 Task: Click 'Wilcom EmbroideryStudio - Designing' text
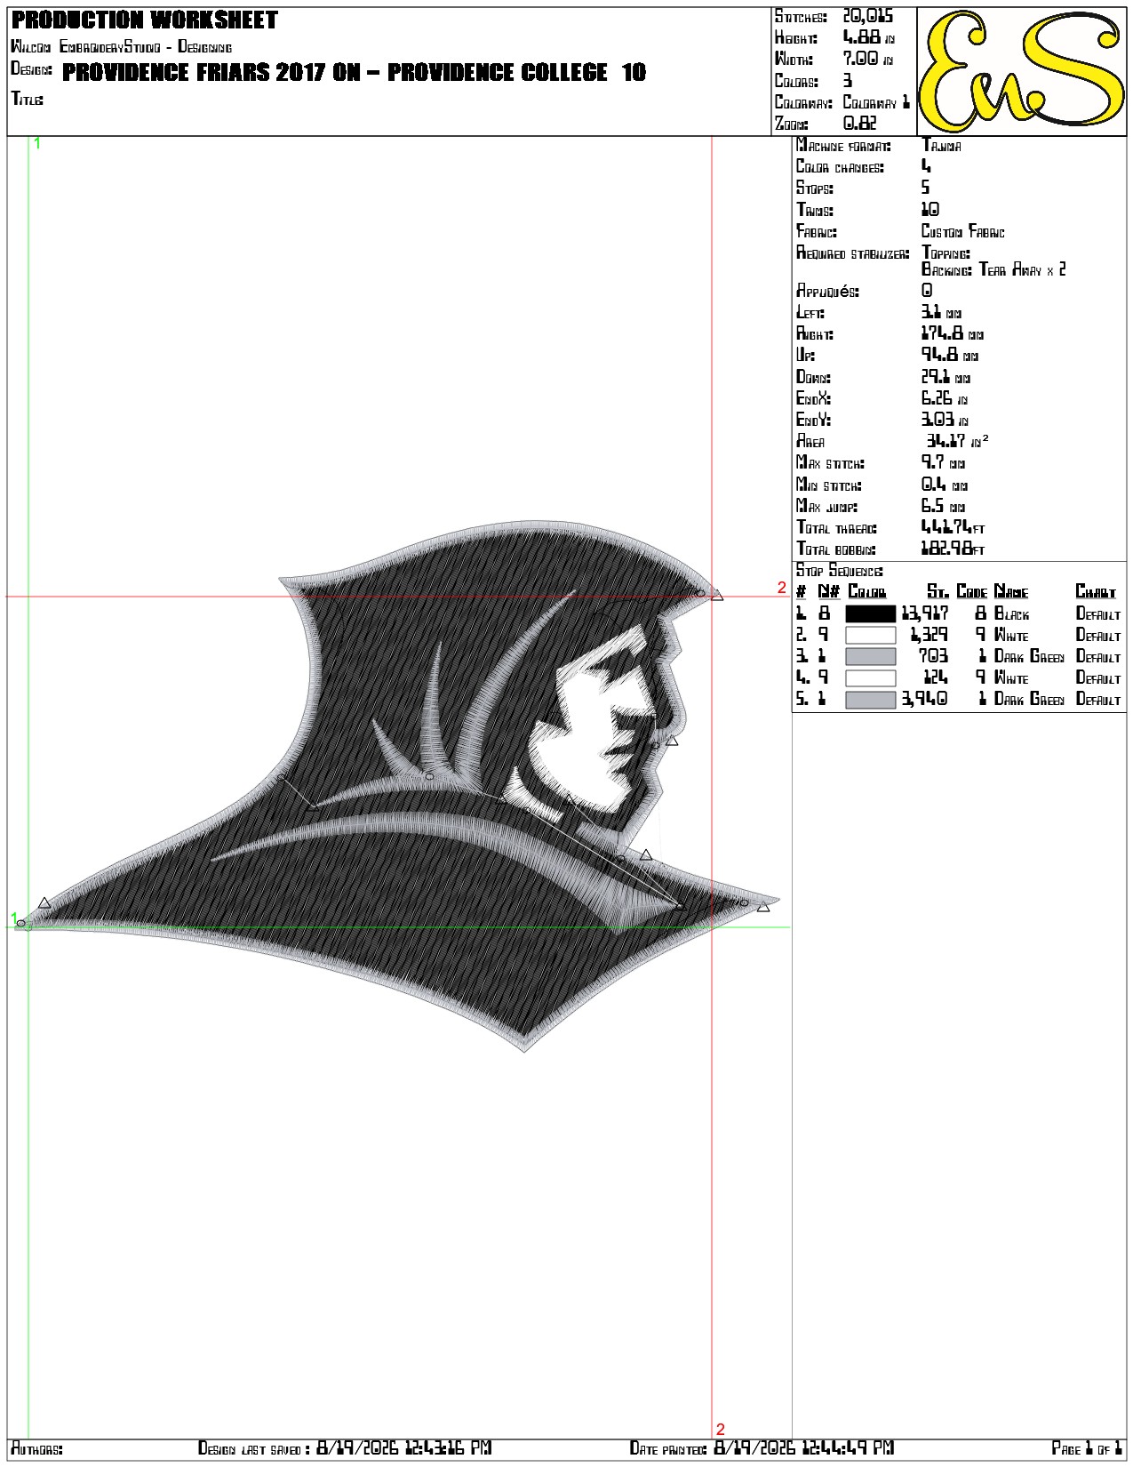pos(121,47)
